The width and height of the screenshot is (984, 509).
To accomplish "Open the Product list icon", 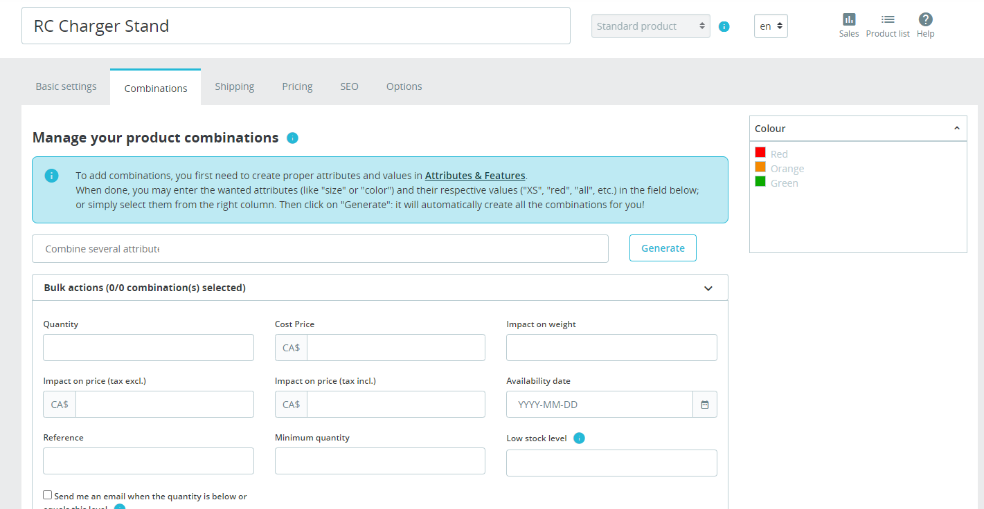I will [x=888, y=20].
